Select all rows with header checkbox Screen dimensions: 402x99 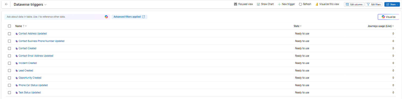click(x=9, y=26)
